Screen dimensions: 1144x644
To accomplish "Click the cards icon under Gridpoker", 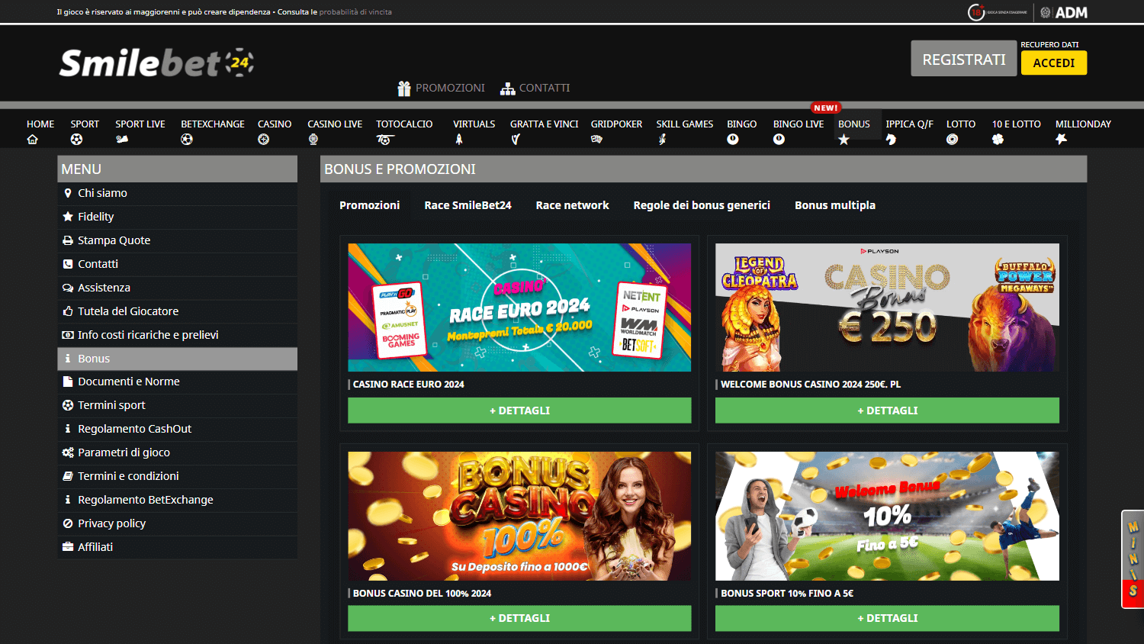I will click(596, 140).
